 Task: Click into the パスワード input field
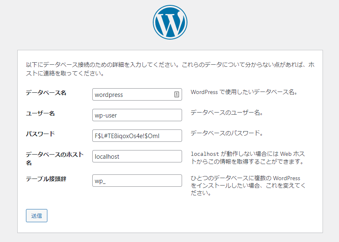[137, 136]
